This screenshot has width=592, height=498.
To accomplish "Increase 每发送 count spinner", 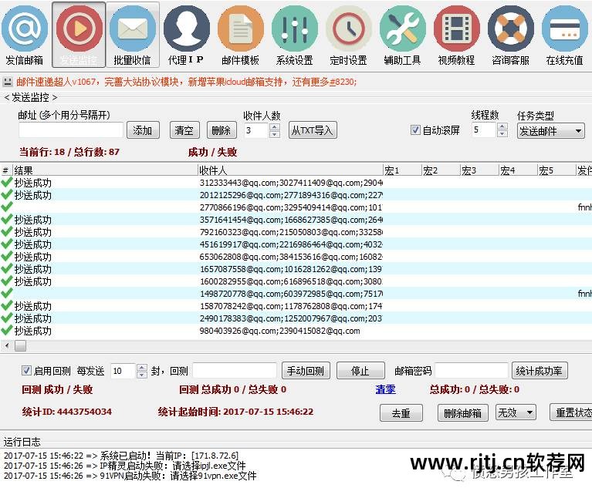I will tap(141, 367).
